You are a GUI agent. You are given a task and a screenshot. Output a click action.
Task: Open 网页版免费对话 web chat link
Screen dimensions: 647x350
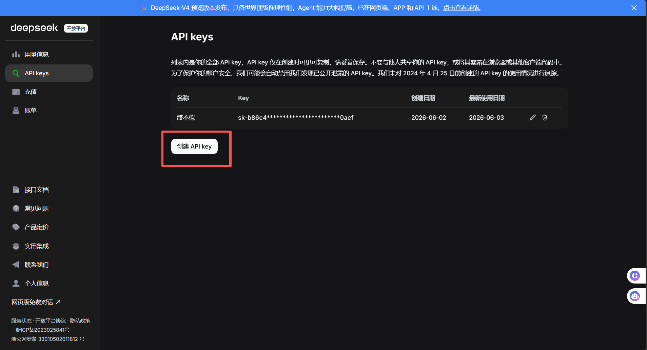(36, 302)
